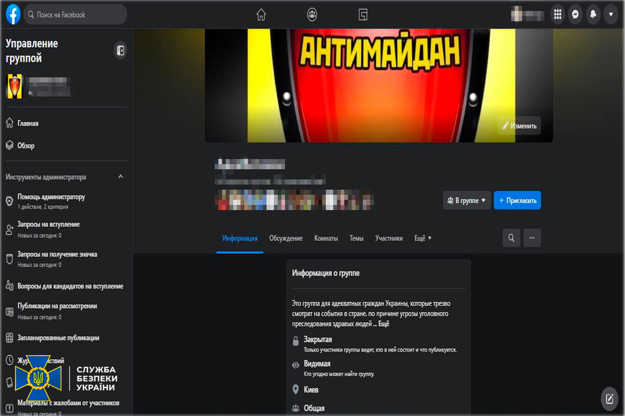
Task: Switch to the Участники tab
Action: [389, 238]
